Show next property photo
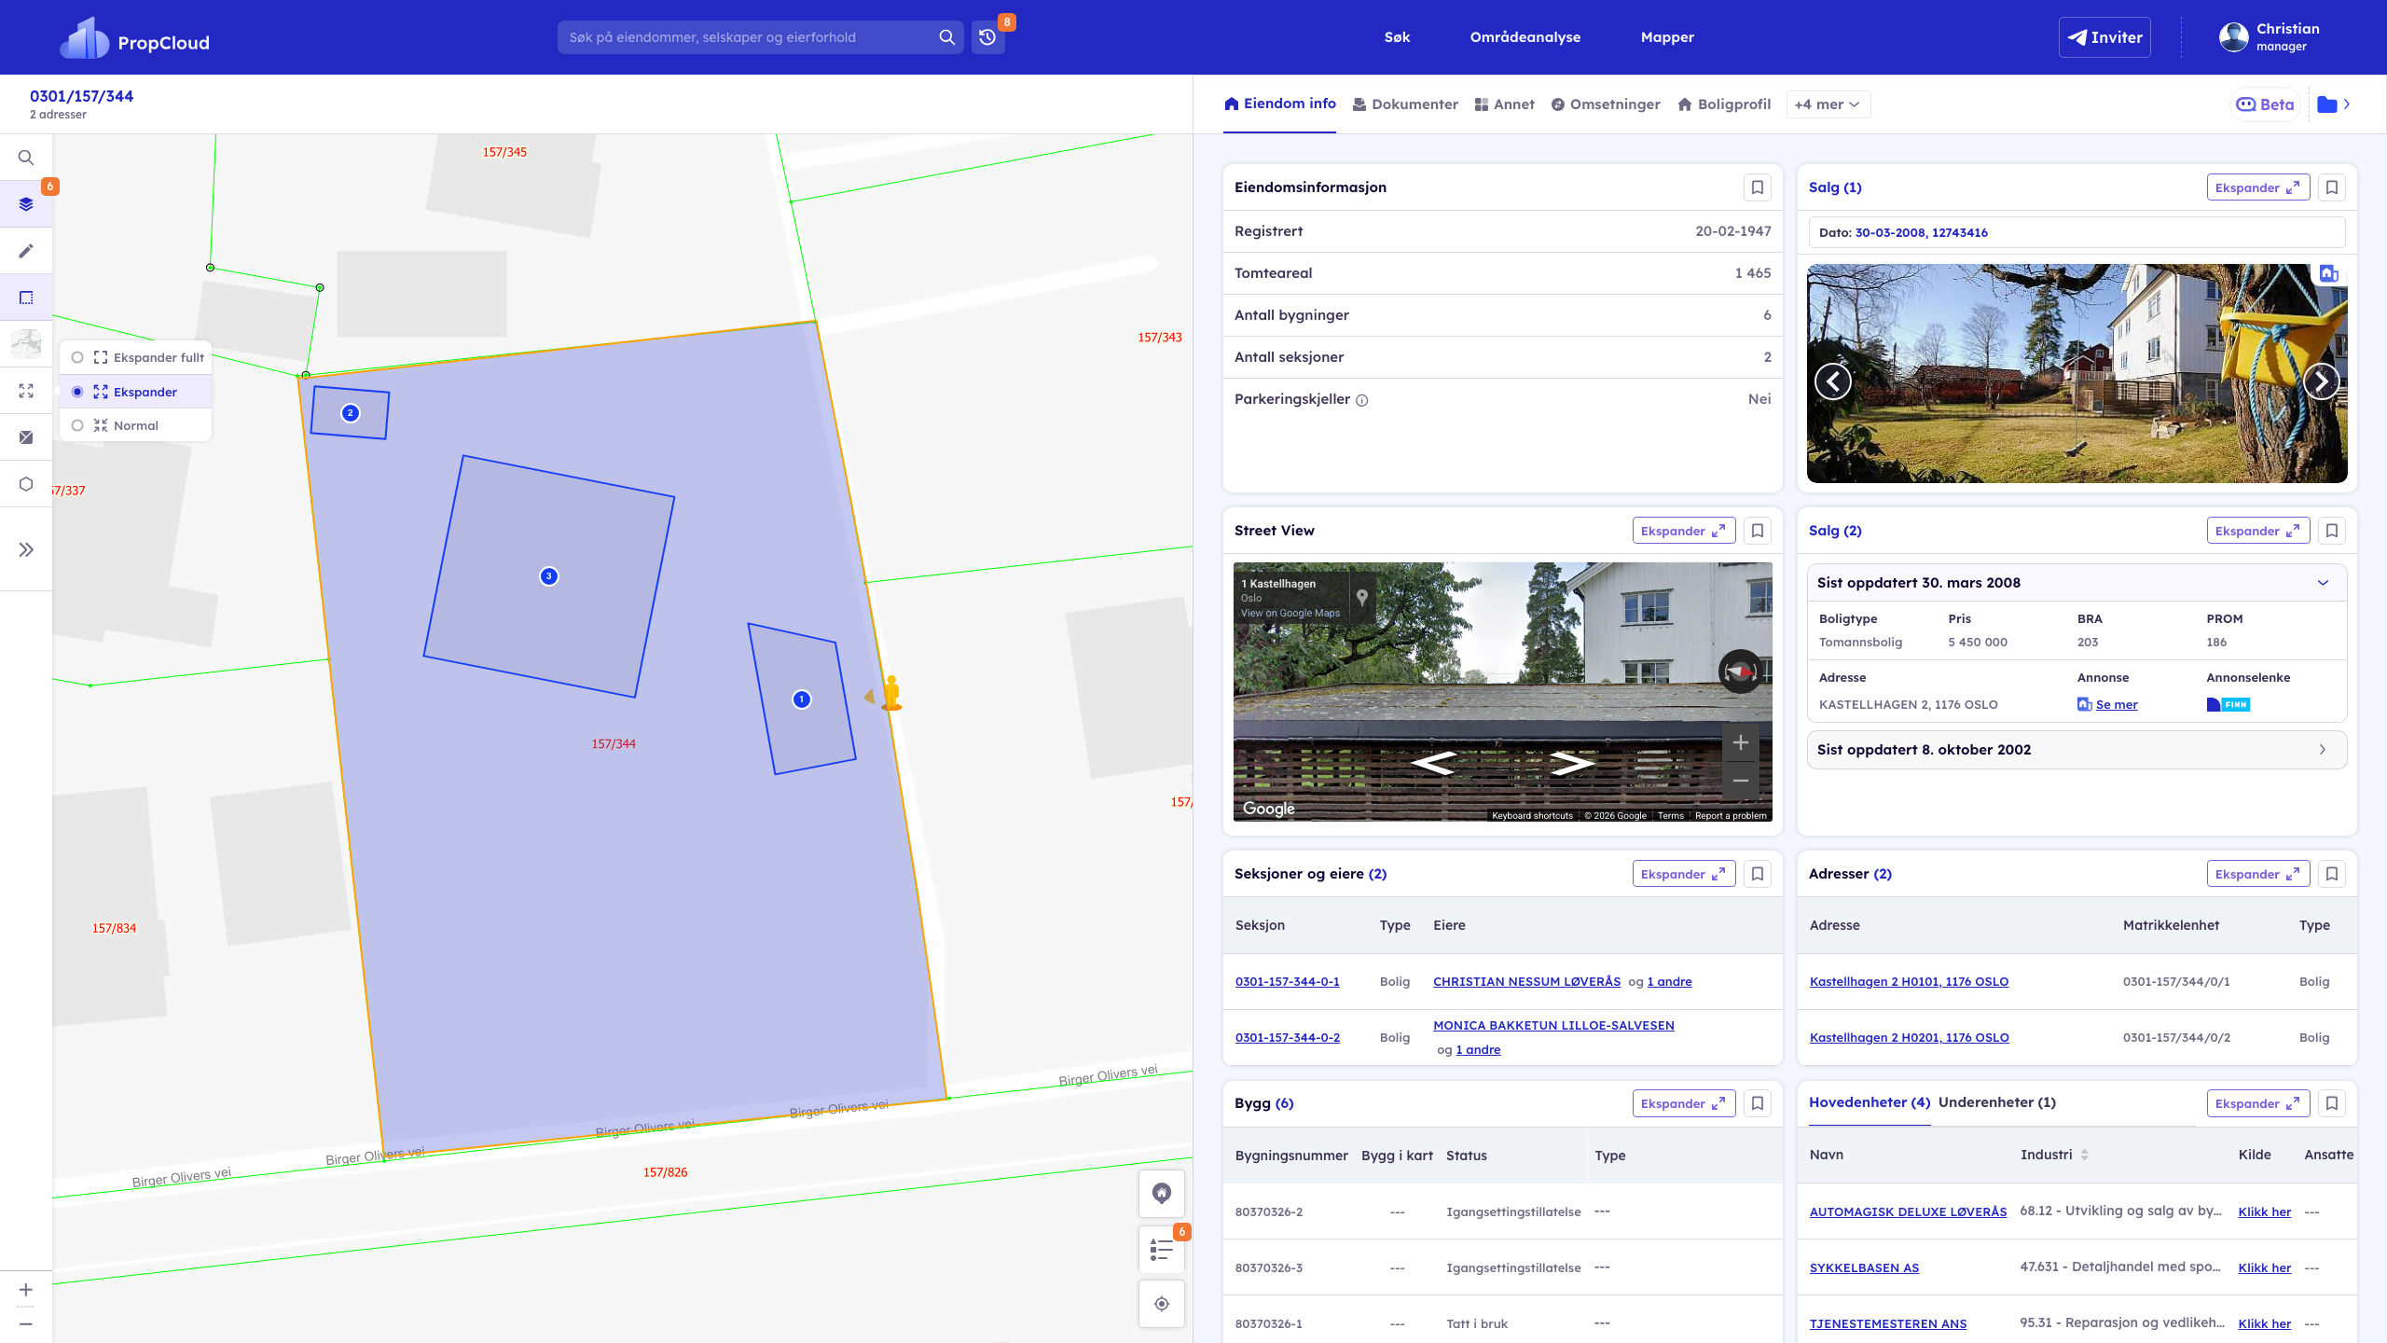Image resolution: width=2387 pixels, height=1343 pixels. 2321,381
